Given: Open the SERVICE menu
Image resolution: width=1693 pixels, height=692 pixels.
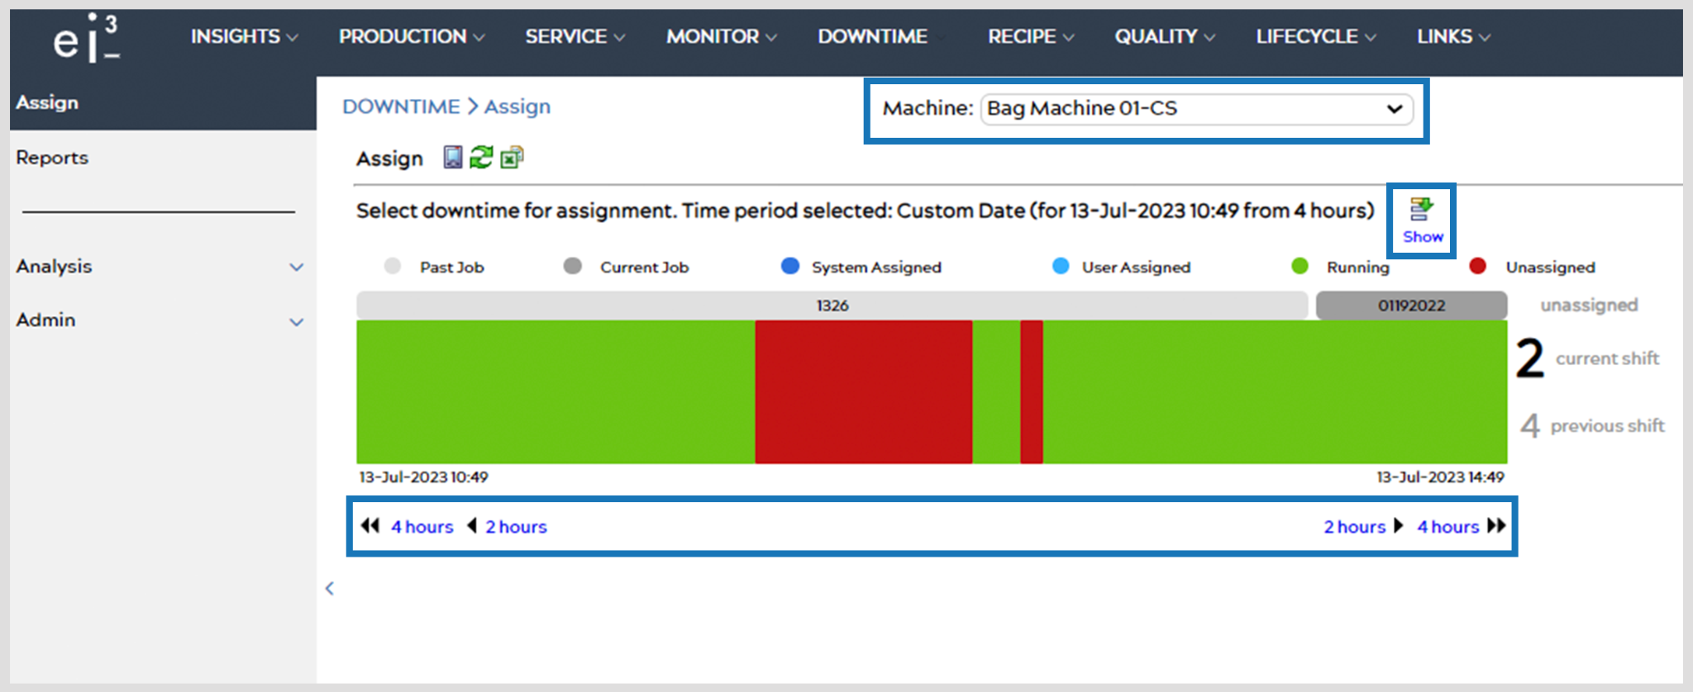Looking at the screenshot, I should click(x=575, y=37).
